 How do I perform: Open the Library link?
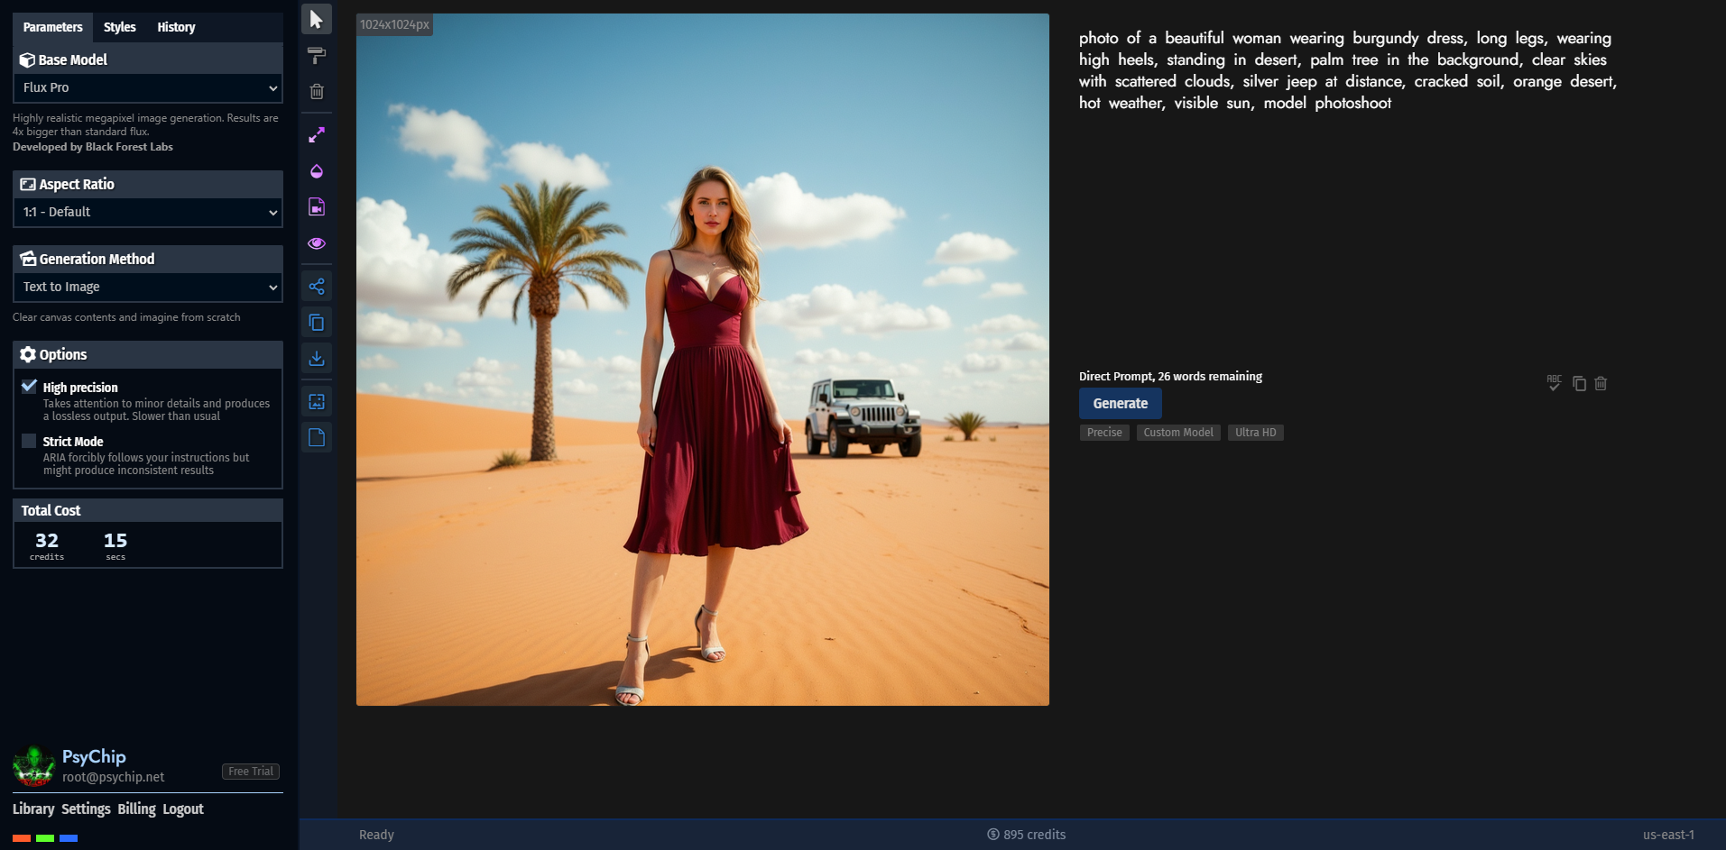[33, 809]
